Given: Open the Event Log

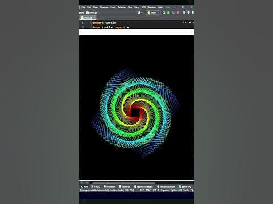Looking at the screenshot, I should 185,186.
